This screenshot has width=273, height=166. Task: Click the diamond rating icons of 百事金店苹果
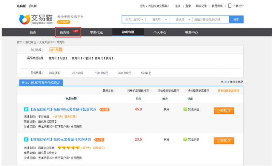point(69,148)
